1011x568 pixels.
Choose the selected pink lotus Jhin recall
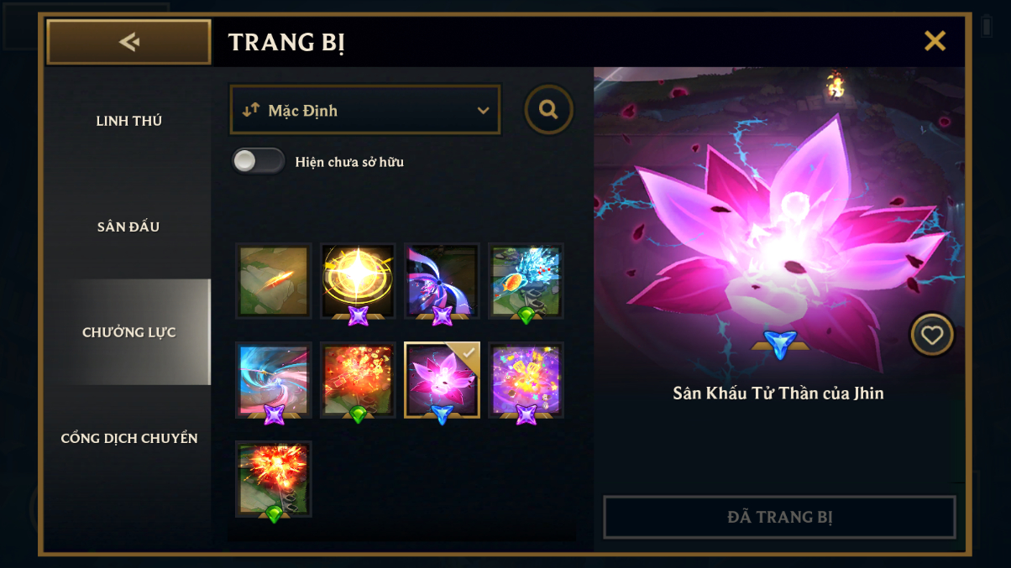pos(442,380)
